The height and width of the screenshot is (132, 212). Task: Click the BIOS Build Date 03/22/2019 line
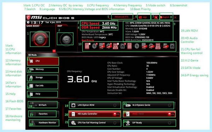point(139,40)
